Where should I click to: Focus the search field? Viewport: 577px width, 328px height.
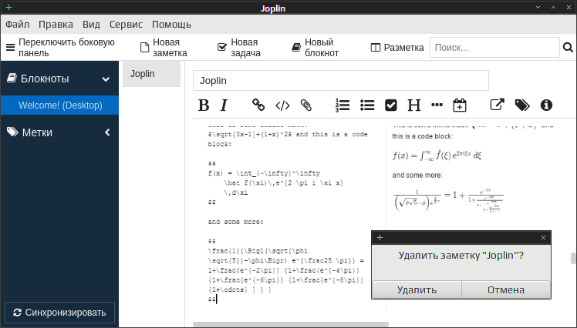(x=494, y=48)
